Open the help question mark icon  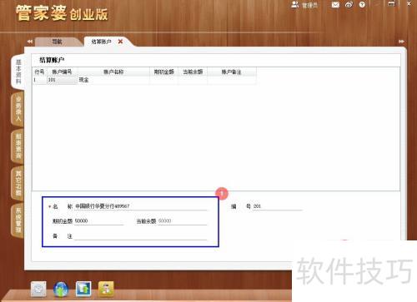[x=362, y=5]
